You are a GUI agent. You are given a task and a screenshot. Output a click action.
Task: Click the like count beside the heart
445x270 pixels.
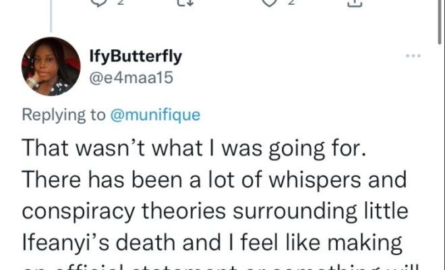291,3
